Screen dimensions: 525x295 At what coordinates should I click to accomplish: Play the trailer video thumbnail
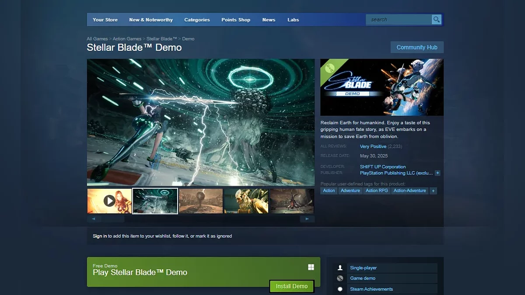[x=109, y=201]
